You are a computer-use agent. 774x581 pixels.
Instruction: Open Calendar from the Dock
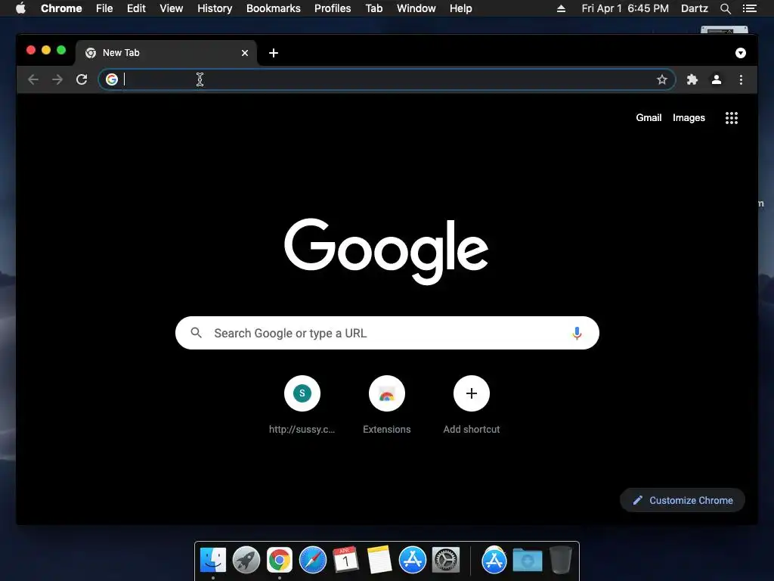coord(345,560)
